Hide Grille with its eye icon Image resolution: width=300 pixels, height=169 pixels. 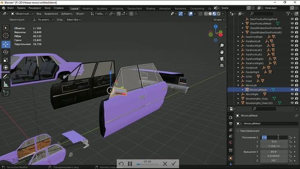coord(292,77)
